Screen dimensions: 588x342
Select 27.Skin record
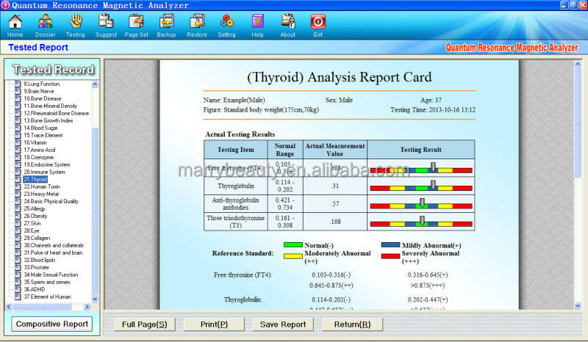pos(32,223)
